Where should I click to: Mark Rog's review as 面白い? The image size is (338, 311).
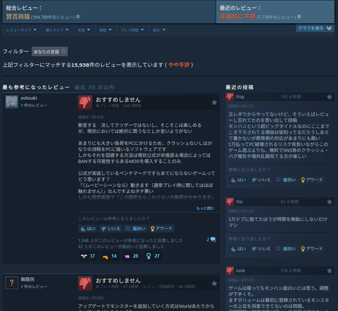(286, 180)
